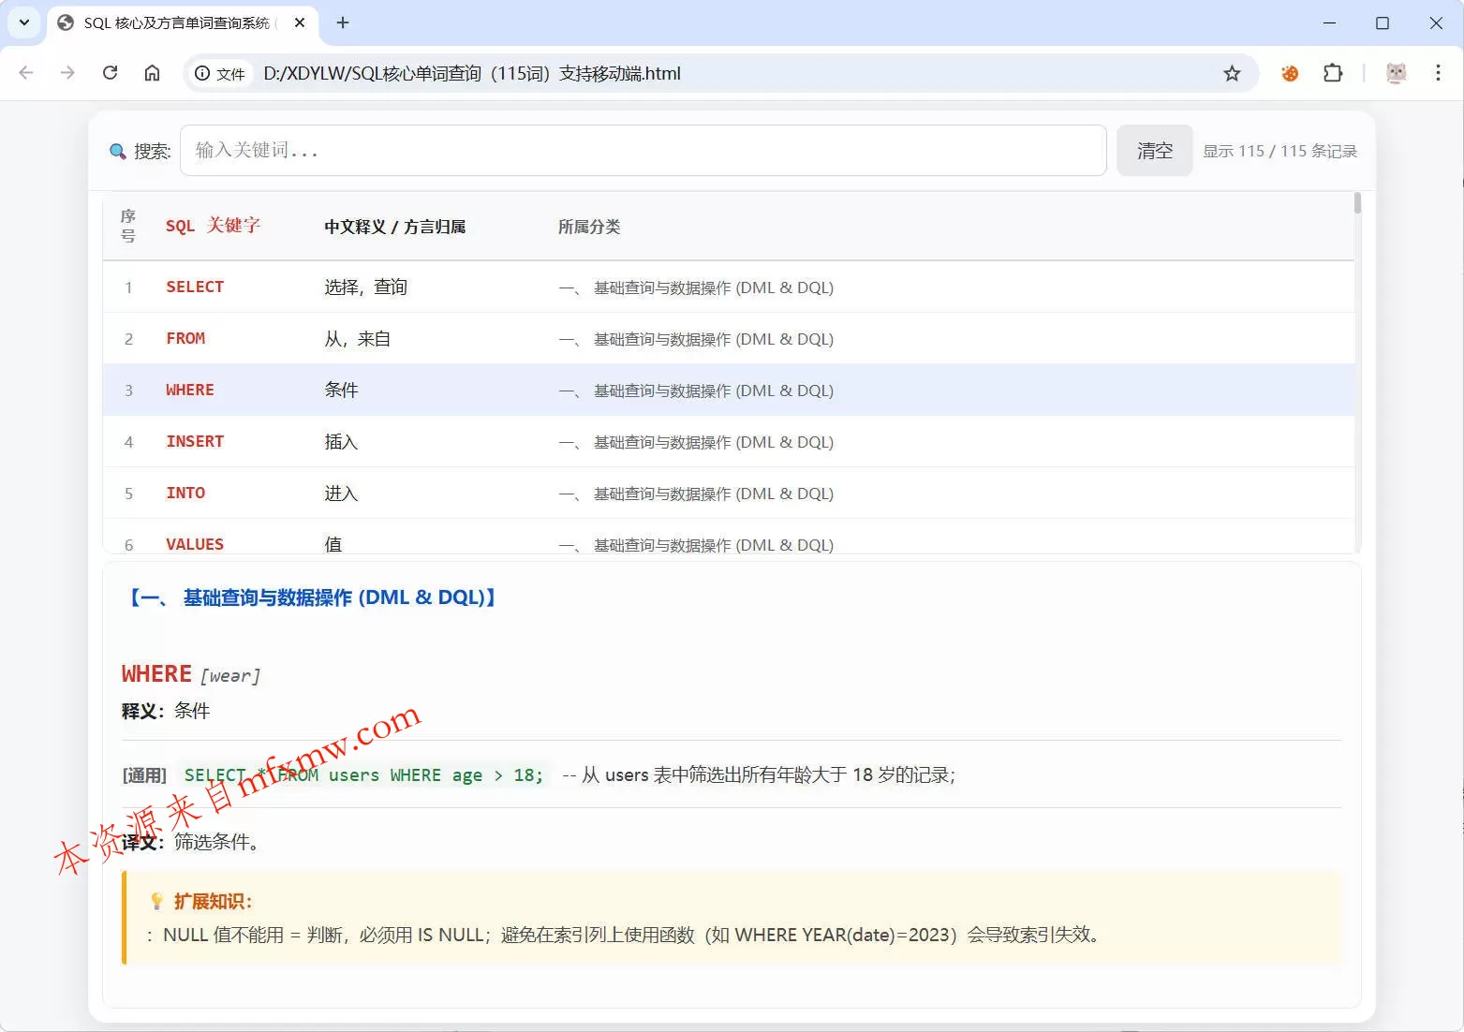Click the [通用] tag label
This screenshot has width=1464, height=1032.
coord(144,775)
